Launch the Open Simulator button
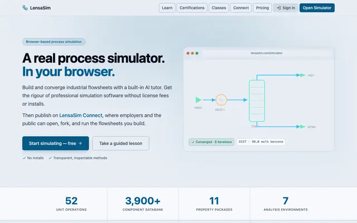357x223 pixels. pyautogui.click(x=317, y=8)
